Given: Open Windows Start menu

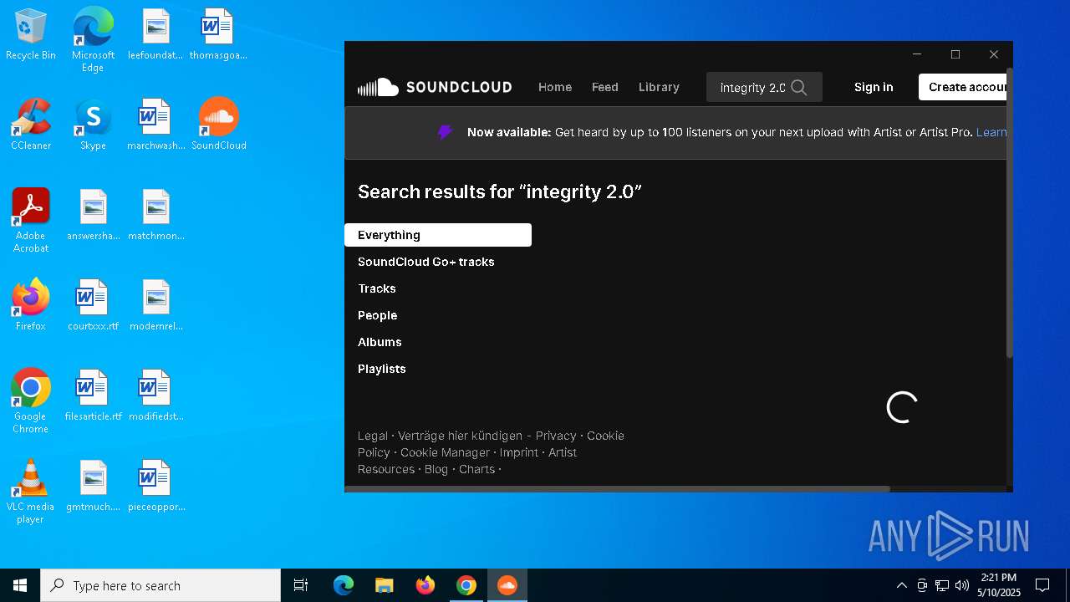Looking at the screenshot, I should [20, 585].
